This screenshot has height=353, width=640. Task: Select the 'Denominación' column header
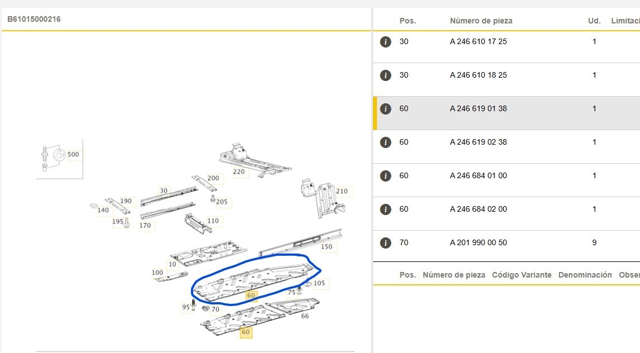[x=585, y=275]
